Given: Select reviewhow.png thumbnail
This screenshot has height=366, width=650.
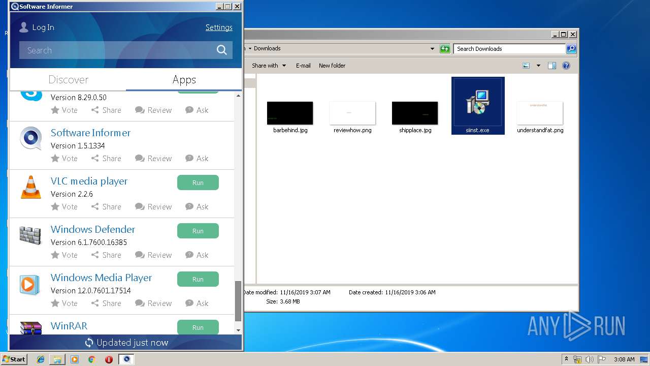Looking at the screenshot, I should tap(352, 113).
